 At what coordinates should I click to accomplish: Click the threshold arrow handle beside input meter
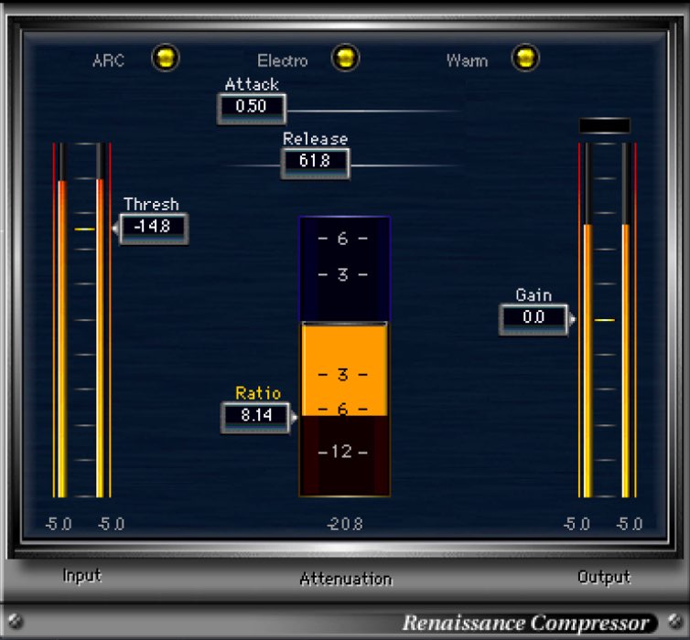point(115,229)
